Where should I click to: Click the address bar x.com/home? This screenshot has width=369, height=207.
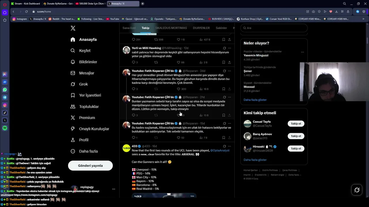click(x=44, y=11)
